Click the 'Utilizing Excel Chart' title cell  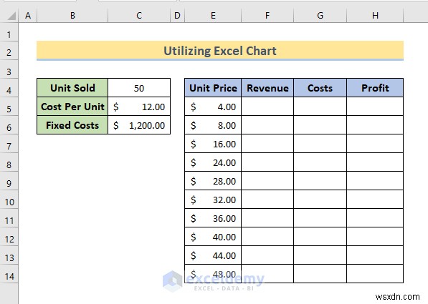(x=220, y=51)
